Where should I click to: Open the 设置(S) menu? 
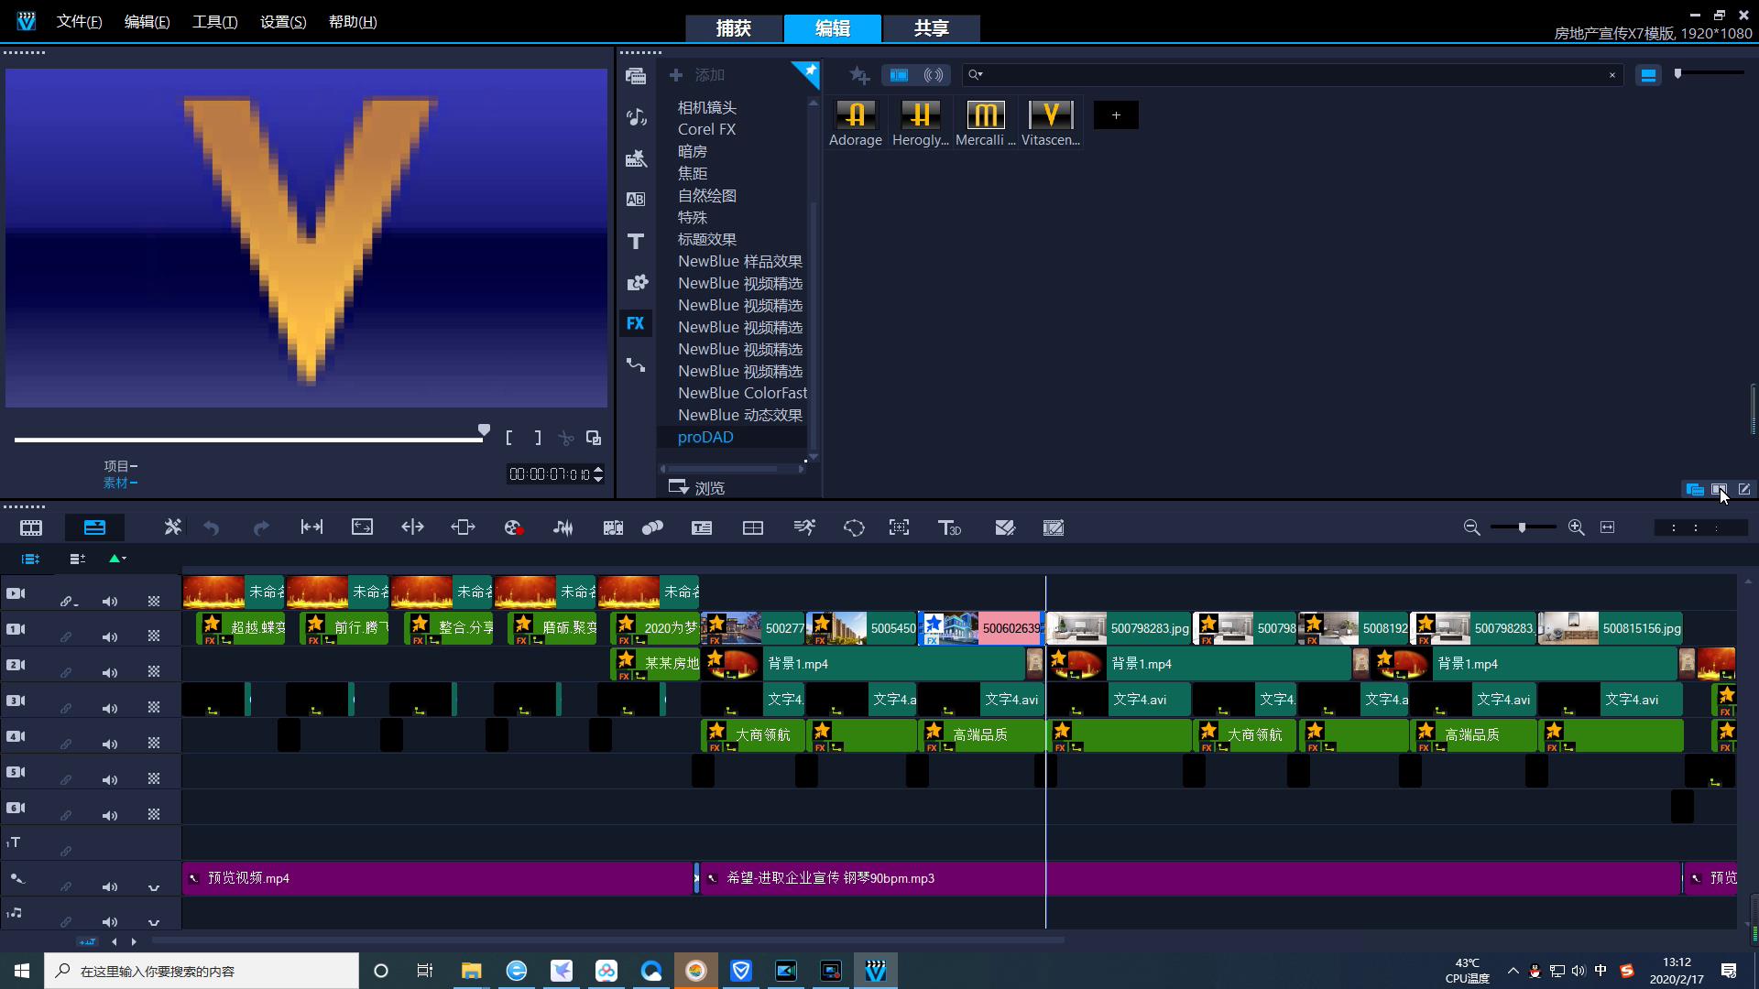tap(283, 21)
